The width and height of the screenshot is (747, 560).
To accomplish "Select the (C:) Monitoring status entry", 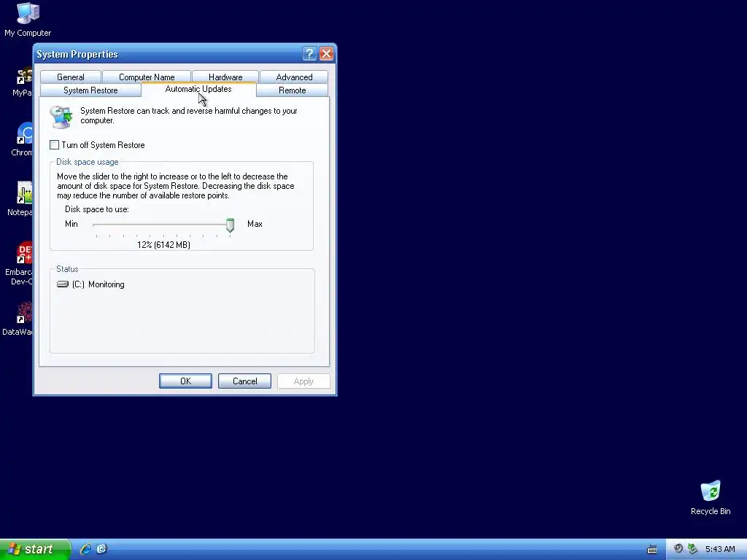I will pos(91,284).
